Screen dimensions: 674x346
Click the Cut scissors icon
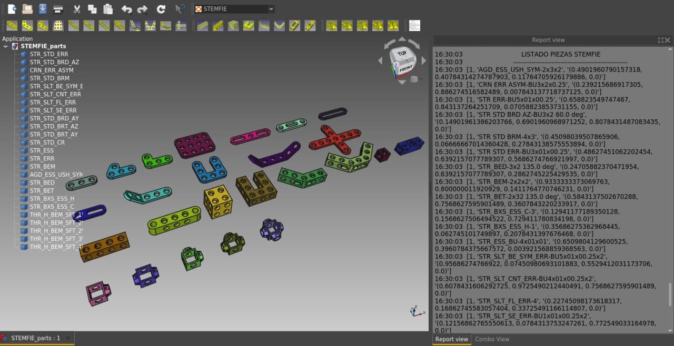click(x=76, y=9)
